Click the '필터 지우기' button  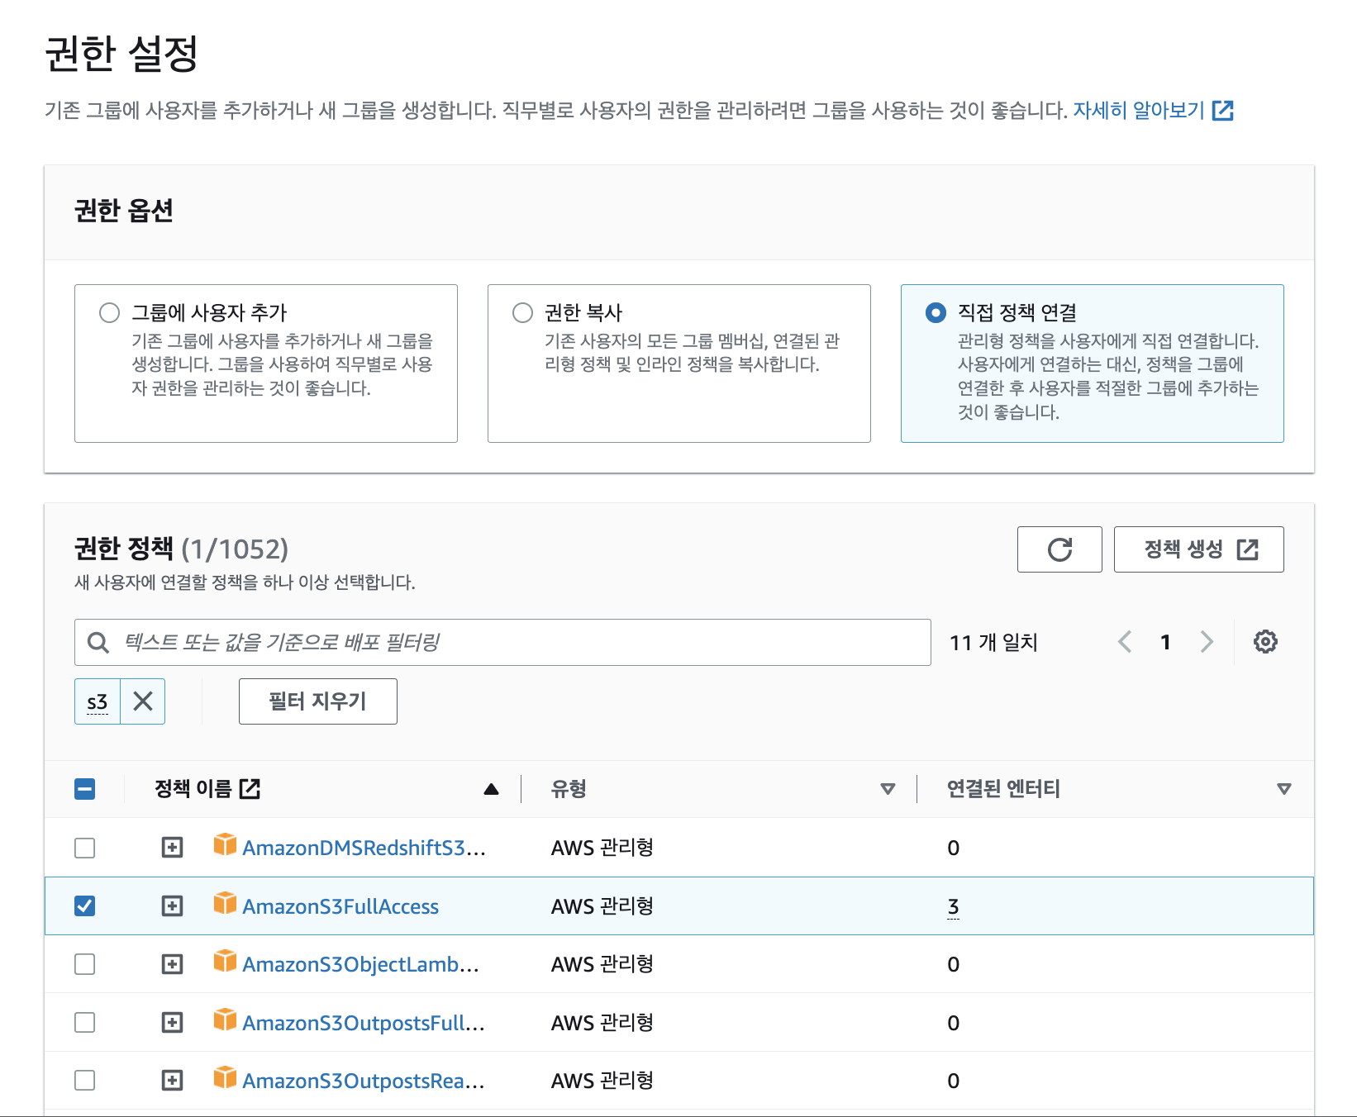tap(318, 701)
